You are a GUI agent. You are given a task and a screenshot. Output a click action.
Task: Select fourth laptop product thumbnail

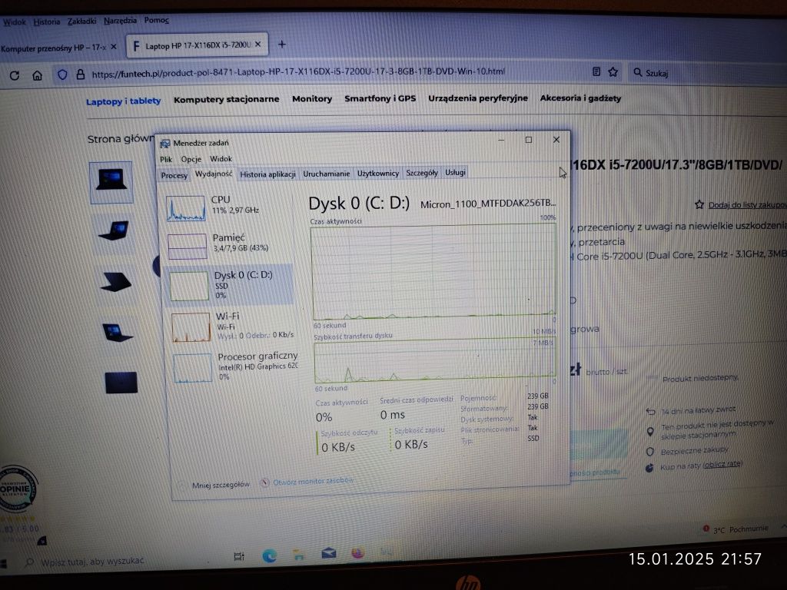pos(117,332)
